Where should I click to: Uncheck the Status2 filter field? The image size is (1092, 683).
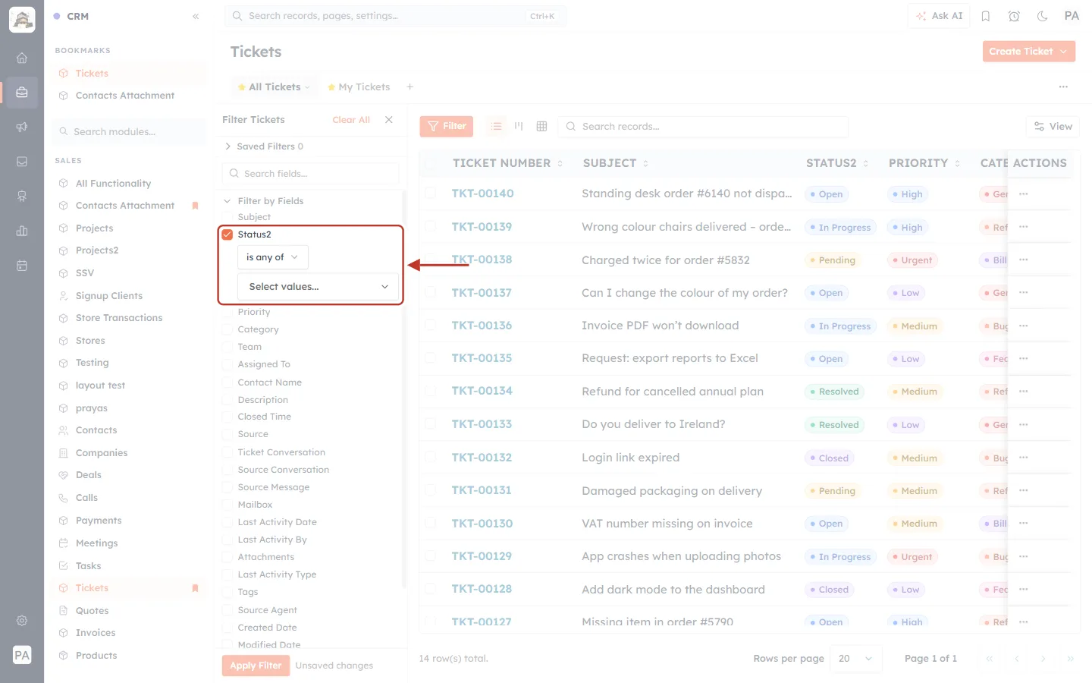[227, 234]
